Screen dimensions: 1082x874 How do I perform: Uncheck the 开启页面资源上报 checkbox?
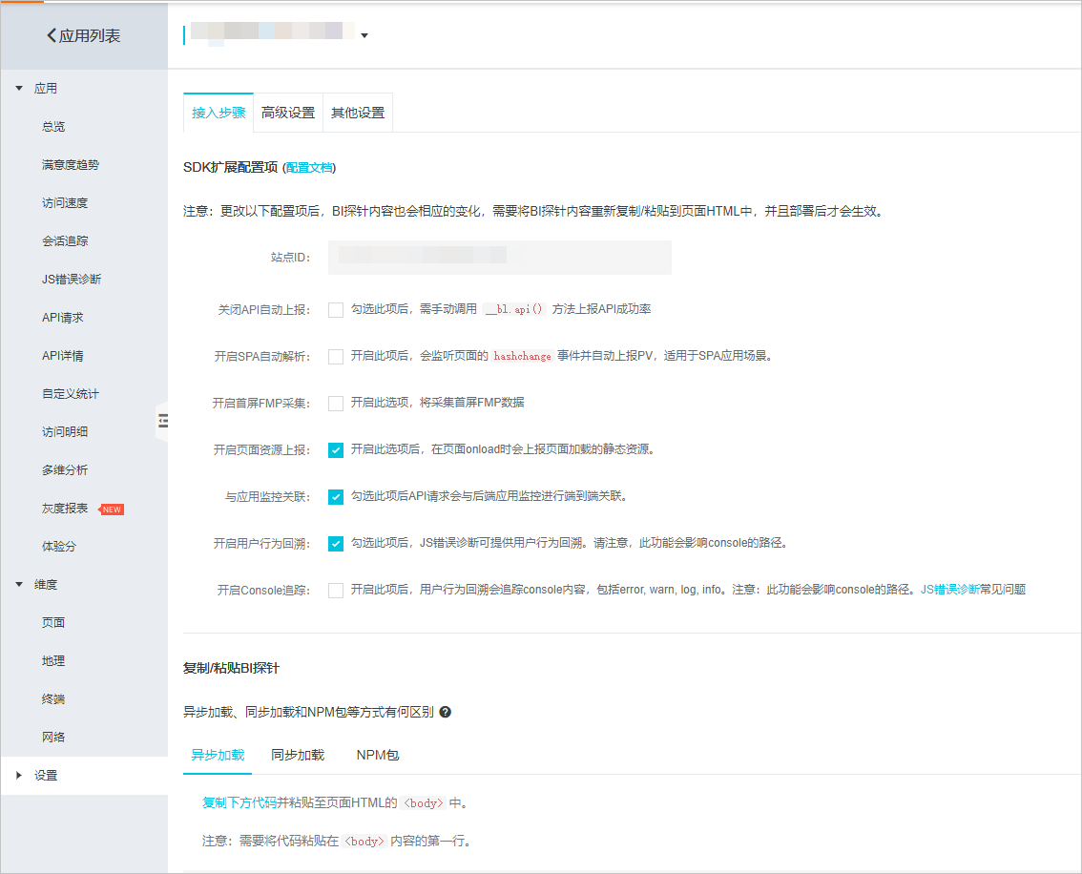[x=336, y=450]
